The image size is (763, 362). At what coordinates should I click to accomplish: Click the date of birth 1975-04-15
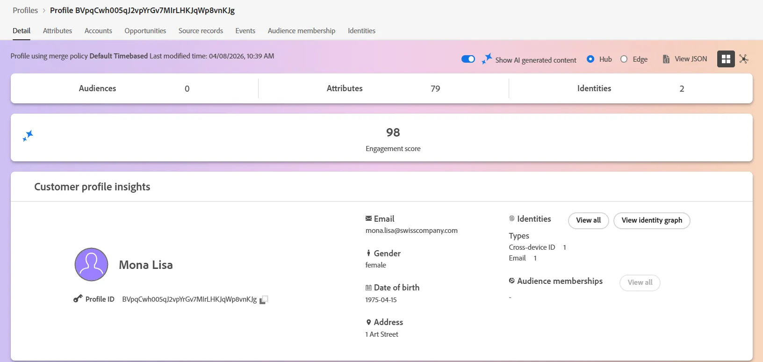(x=381, y=300)
